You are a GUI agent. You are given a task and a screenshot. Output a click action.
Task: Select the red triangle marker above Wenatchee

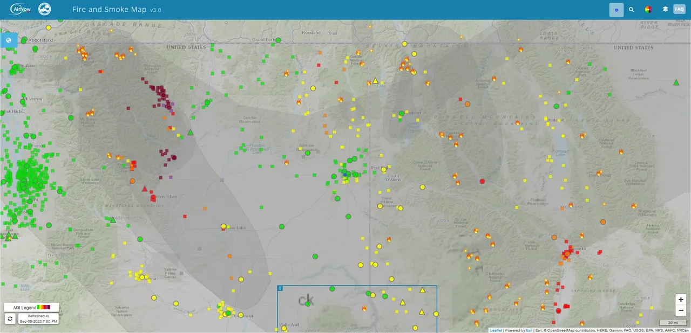coord(144,189)
